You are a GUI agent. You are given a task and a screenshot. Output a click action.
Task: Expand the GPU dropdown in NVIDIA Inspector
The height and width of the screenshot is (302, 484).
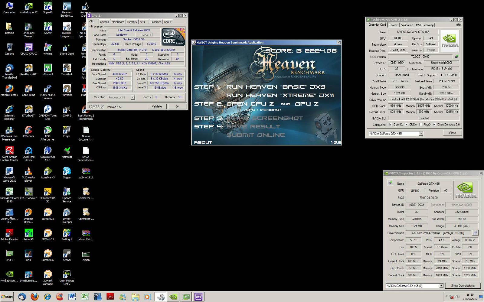tap(441, 286)
